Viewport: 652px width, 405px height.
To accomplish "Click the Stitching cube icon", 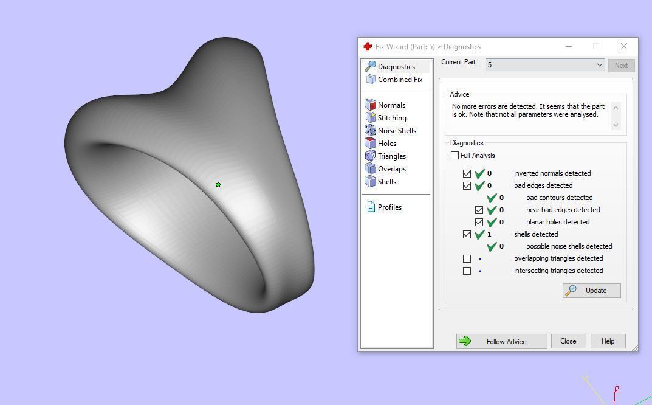I will click(x=370, y=118).
